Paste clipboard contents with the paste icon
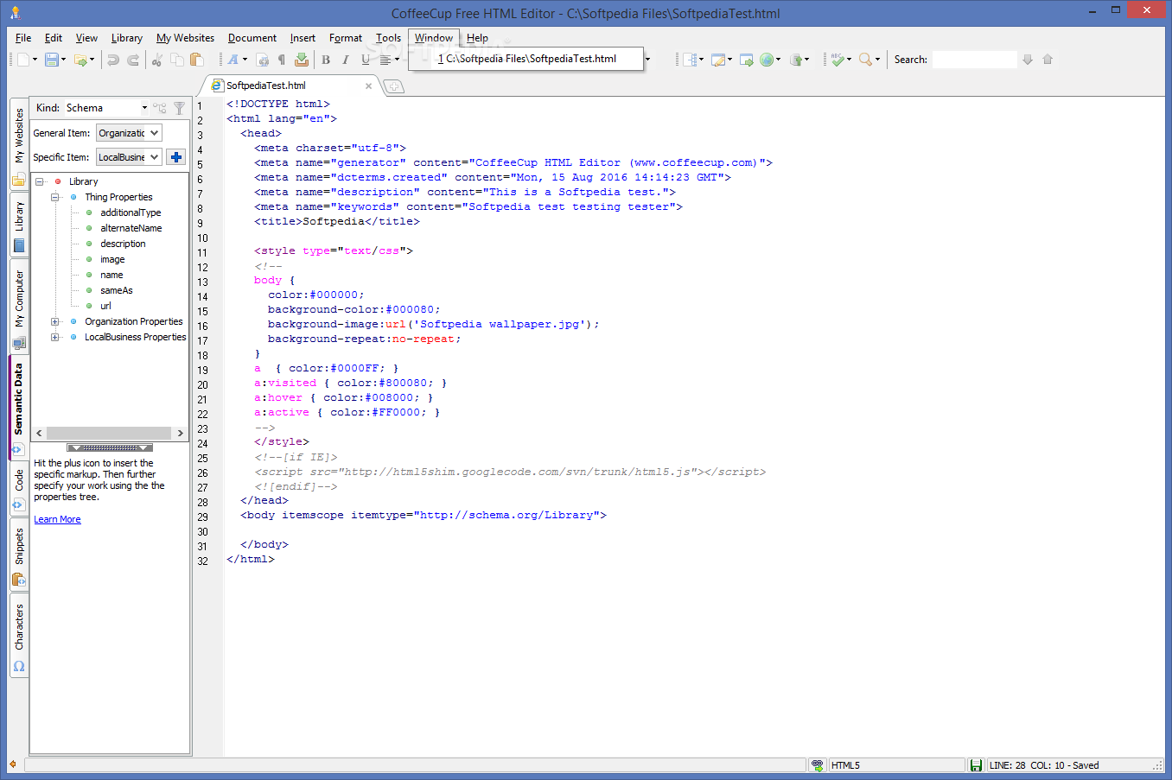The height and width of the screenshot is (780, 1172). coord(196,60)
